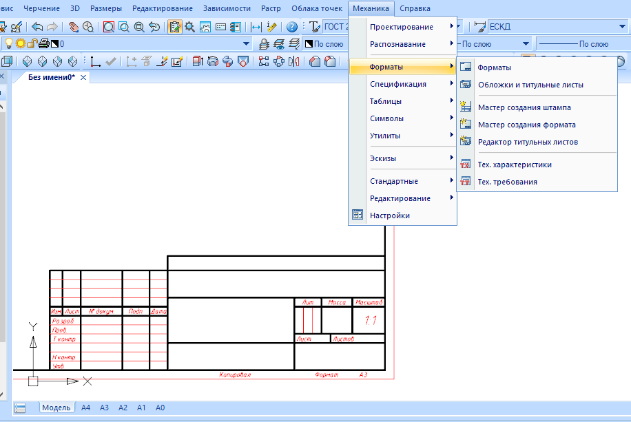This screenshot has height=422, width=631.
Task: Click the Undo arrow icon
Action: click(x=37, y=27)
